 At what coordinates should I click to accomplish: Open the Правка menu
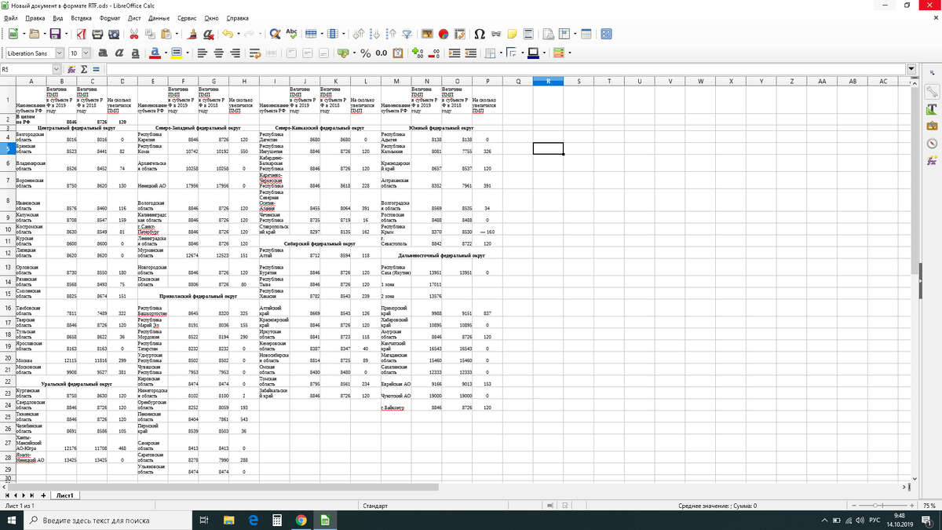coord(35,16)
